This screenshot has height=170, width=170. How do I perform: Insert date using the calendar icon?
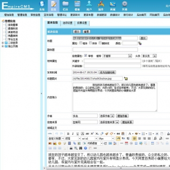126,143
